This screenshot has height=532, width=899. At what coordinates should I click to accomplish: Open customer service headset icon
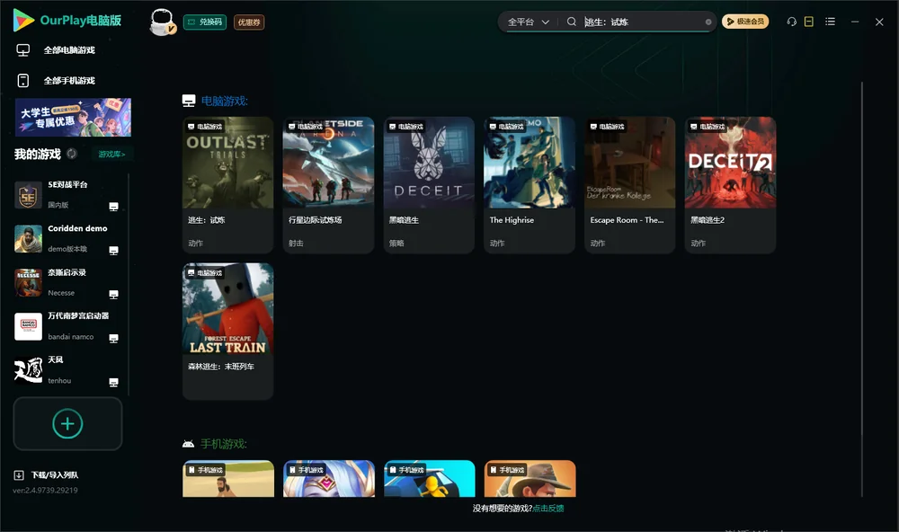tap(792, 22)
